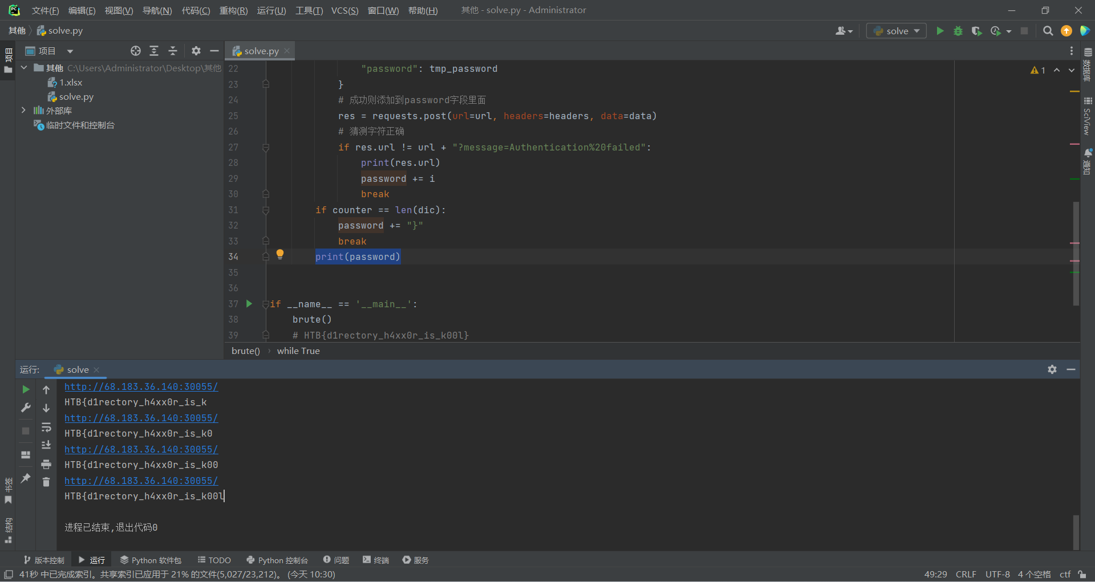1095x582 pixels.
Task: Toggle fold marker at line 37
Action: pos(266,304)
